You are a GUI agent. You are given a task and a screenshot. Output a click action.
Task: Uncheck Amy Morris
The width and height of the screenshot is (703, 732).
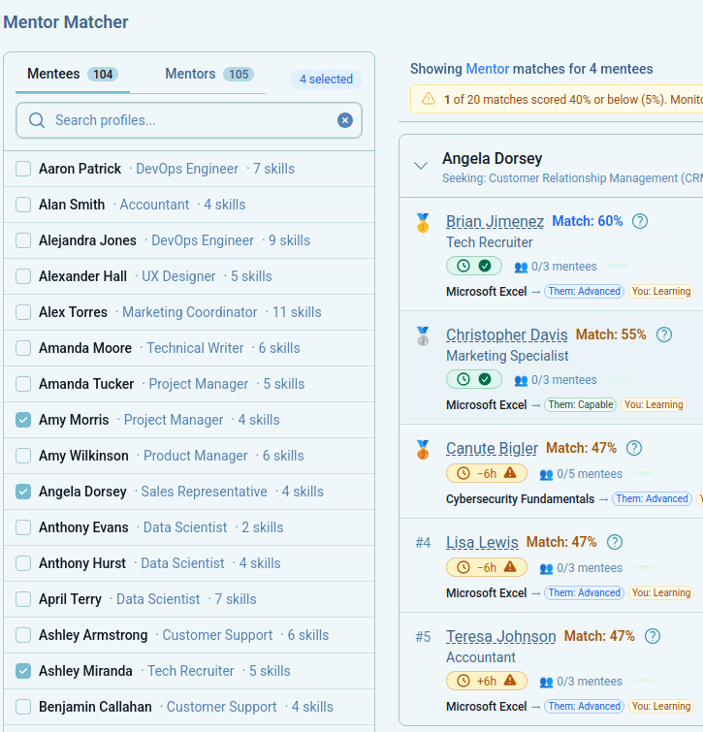tap(23, 420)
